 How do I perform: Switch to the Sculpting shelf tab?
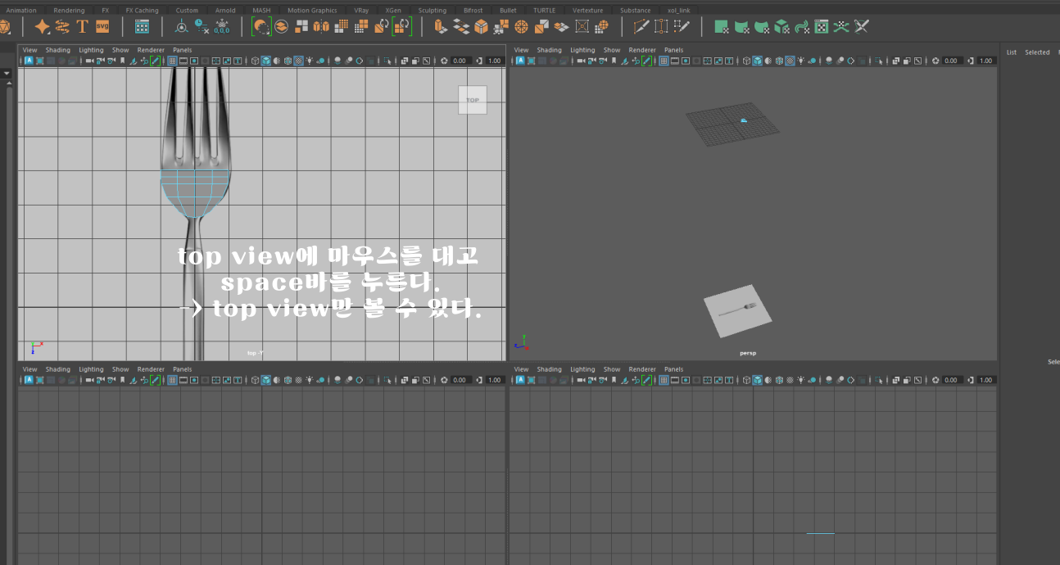433,11
